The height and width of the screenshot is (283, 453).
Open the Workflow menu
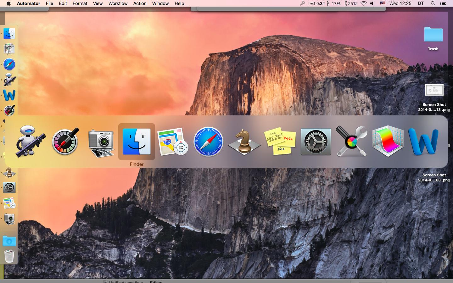pos(118,3)
